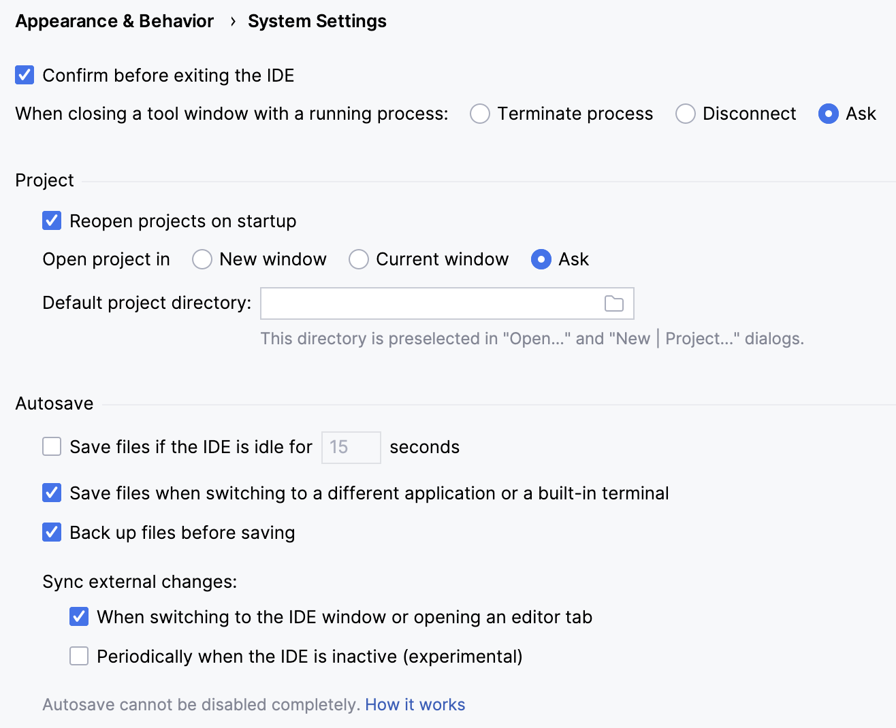Select Ask for Open project in
This screenshot has height=728, width=896.
pyautogui.click(x=540, y=259)
